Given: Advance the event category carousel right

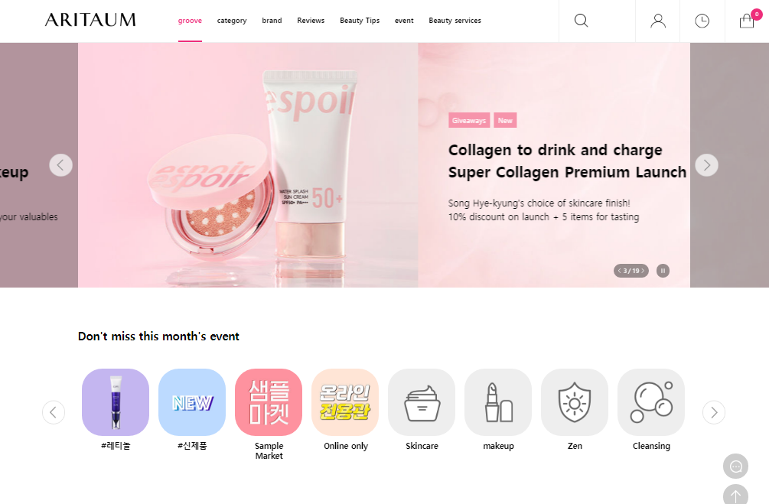Looking at the screenshot, I should 714,412.
